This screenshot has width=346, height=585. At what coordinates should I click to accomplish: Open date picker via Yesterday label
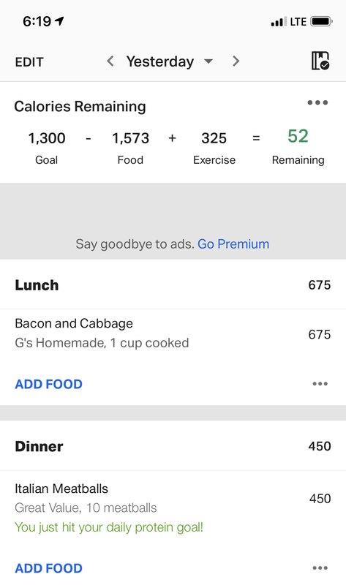(x=159, y=61)
